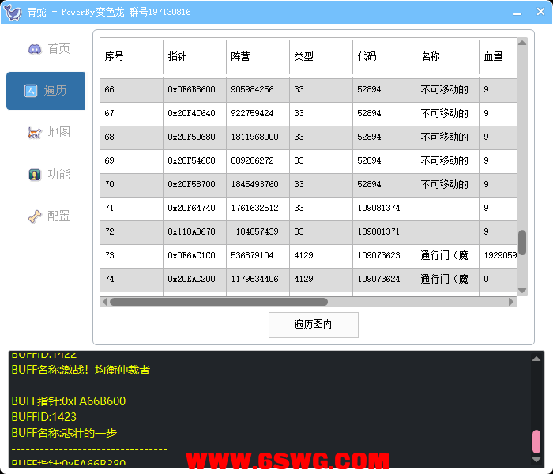Click the 遍历图内 button

click(313, 325)
